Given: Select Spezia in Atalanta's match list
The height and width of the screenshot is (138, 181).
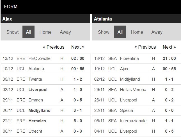Looking at the screenshot, I should pos(126,110).
